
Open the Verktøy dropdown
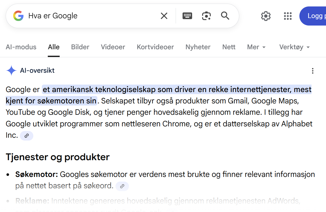point(294,47)
